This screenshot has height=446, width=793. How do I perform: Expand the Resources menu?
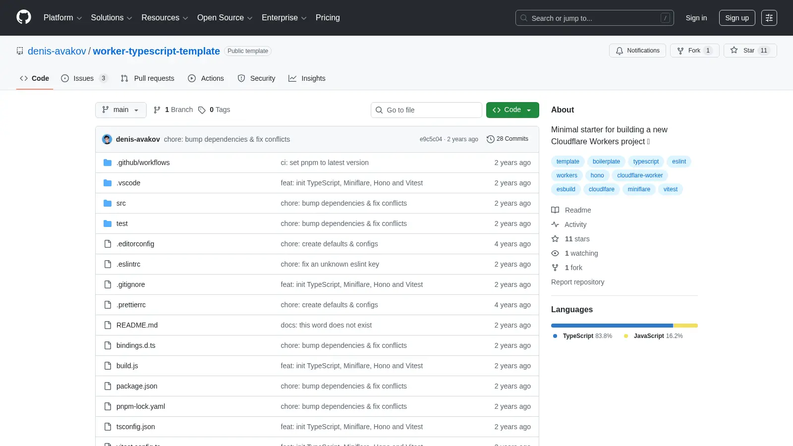tap(165, 18)
